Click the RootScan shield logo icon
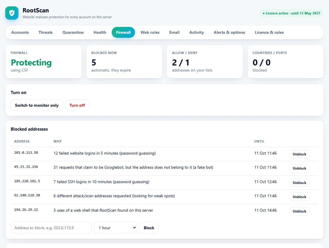The width and height of the screenshot is (329, 248). 12,13
